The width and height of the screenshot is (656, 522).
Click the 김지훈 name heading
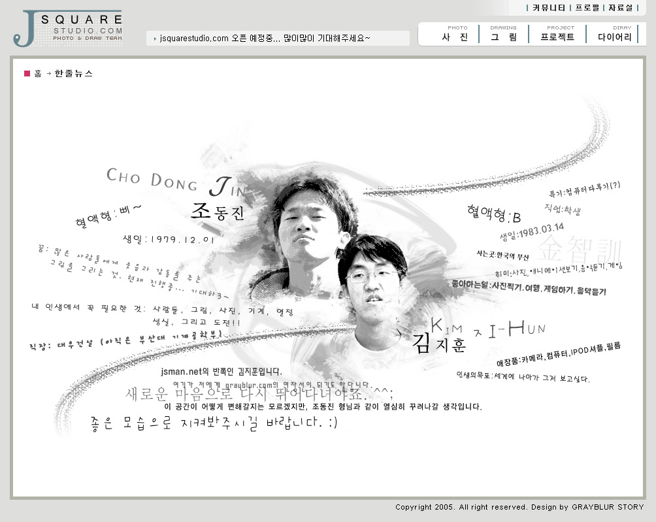point(439,344)
